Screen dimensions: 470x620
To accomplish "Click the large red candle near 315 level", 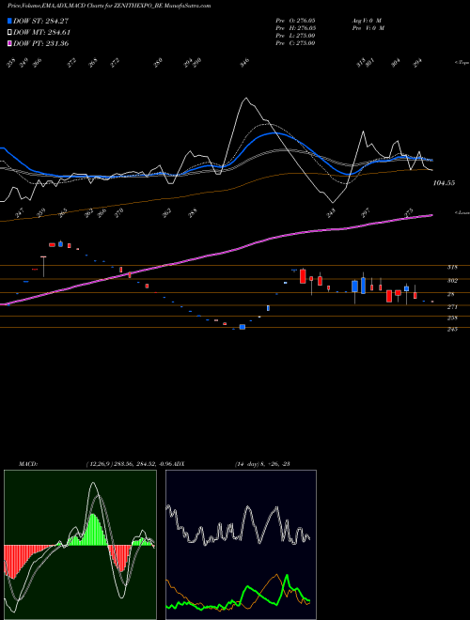I will click(x=303, y=276).
